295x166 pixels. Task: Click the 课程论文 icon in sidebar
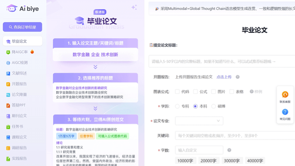[8, 137]
